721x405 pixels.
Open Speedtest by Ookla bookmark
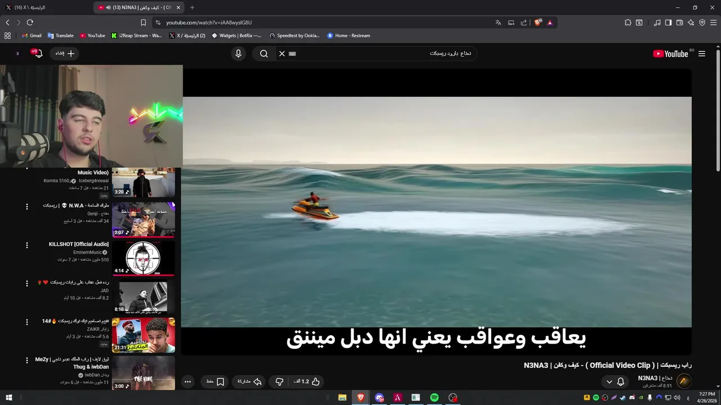click(x=295, y=35)
